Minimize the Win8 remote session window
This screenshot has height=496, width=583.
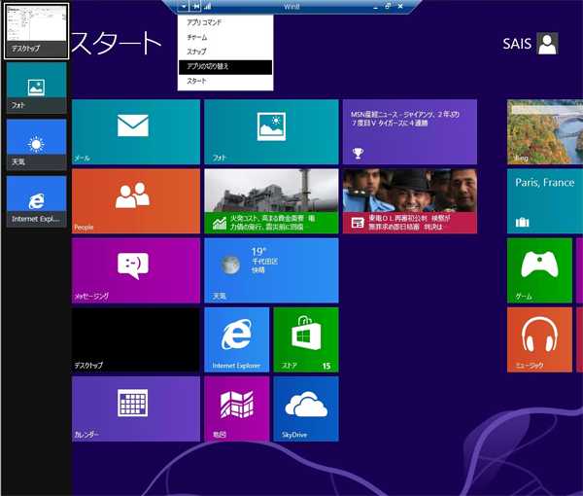coord(375,7)
